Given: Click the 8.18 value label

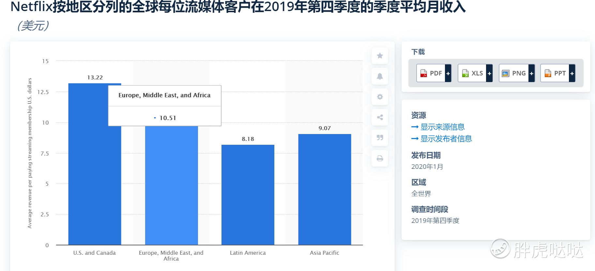Looking at the screenshot, I should 248,139.
